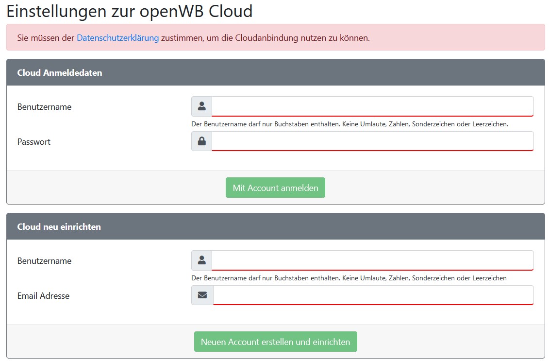Open the Datenschutzerklärung link
Image resolution: width=549 pixels, height=361 pixels.
117,38
